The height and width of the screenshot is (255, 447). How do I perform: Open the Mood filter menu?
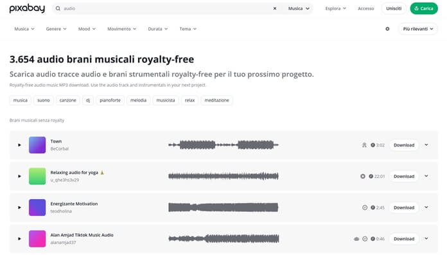point(87,29)
